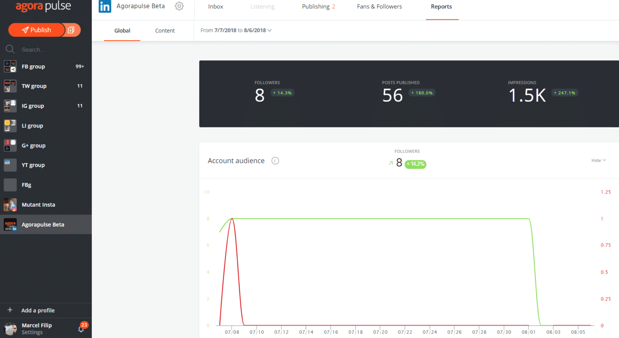Open profile settings gear icon

179,6
